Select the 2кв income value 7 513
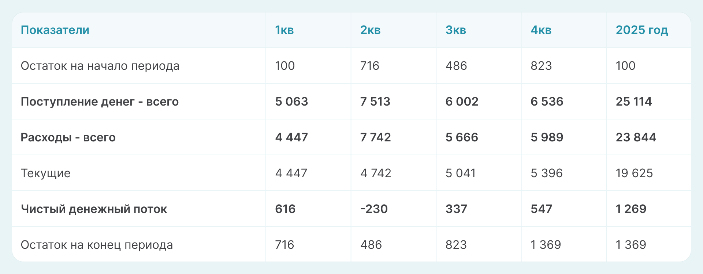 coord(375,102)
